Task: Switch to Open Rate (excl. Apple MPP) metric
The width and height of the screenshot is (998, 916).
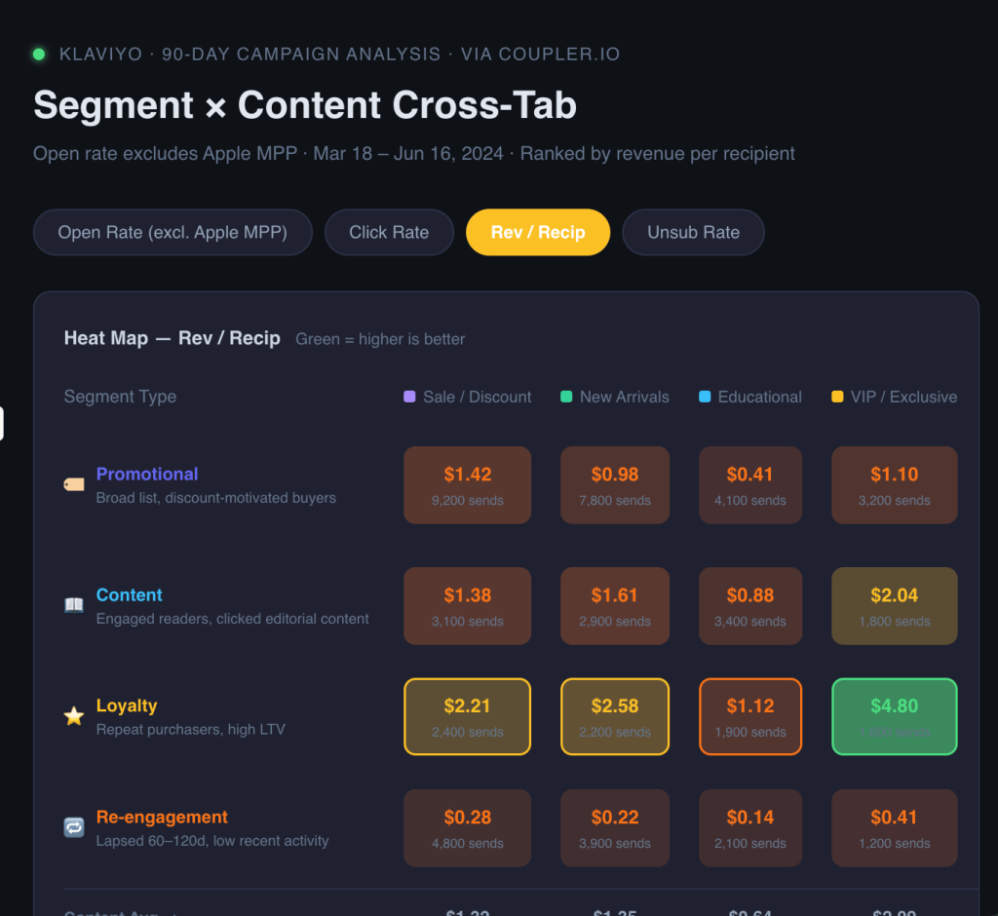Action: [173, 232]
